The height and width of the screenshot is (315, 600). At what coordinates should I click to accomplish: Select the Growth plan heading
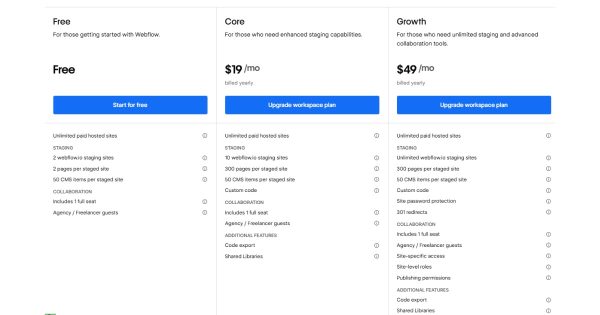coord(411,21)
